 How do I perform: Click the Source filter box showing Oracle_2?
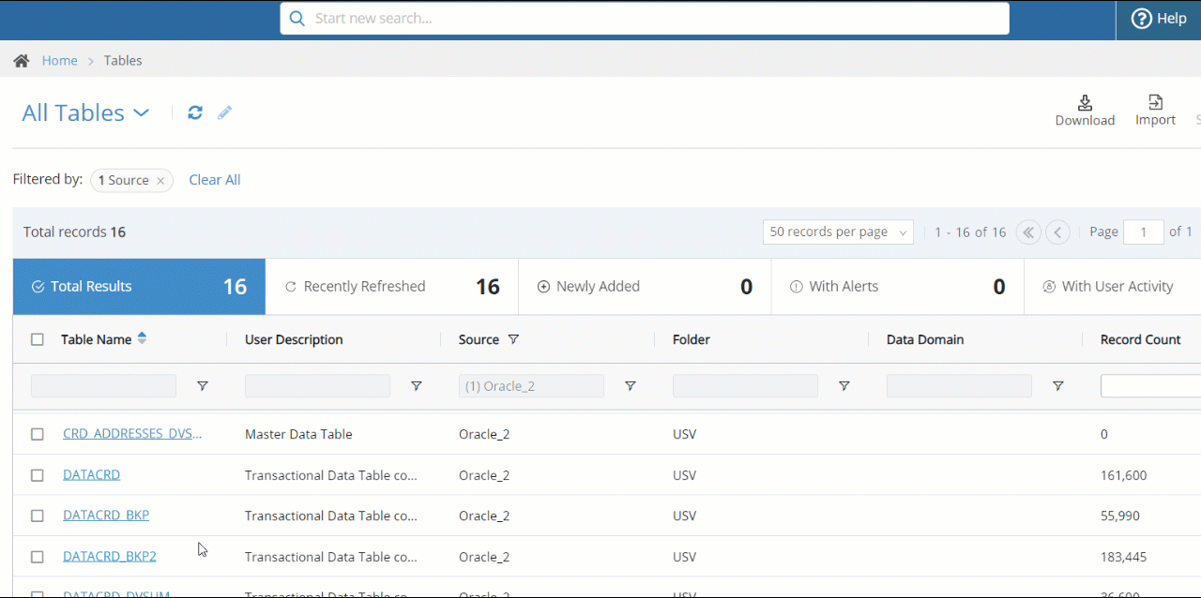(531, 386)
